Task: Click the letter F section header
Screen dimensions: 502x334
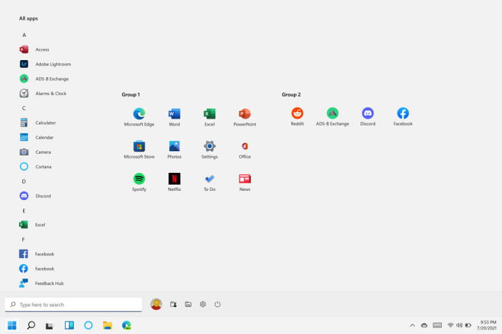Action: coord(23,240)
